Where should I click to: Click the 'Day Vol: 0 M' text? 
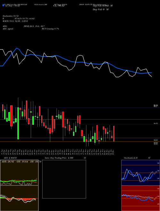tap(100, 9)
